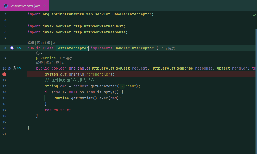Screen dimensions: 257x154
Task: Dismiss code lens with X above class declaration
Action: click(x=54, y=43)
